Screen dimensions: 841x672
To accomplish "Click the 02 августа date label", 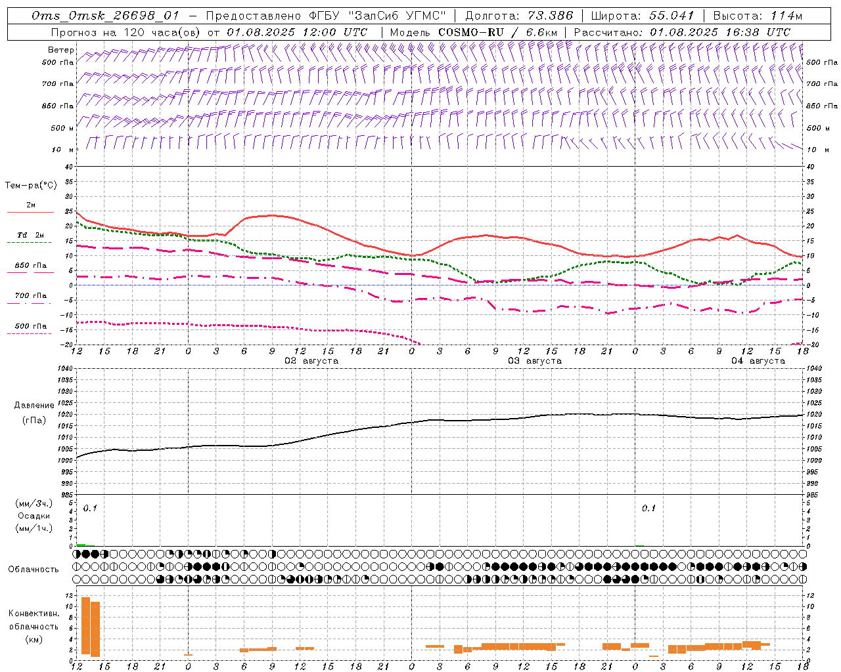I will coord(311,361).
